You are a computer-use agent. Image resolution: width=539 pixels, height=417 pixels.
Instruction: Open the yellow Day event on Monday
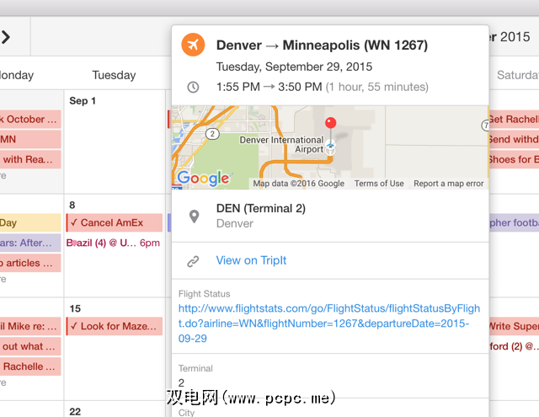[30, 222]
